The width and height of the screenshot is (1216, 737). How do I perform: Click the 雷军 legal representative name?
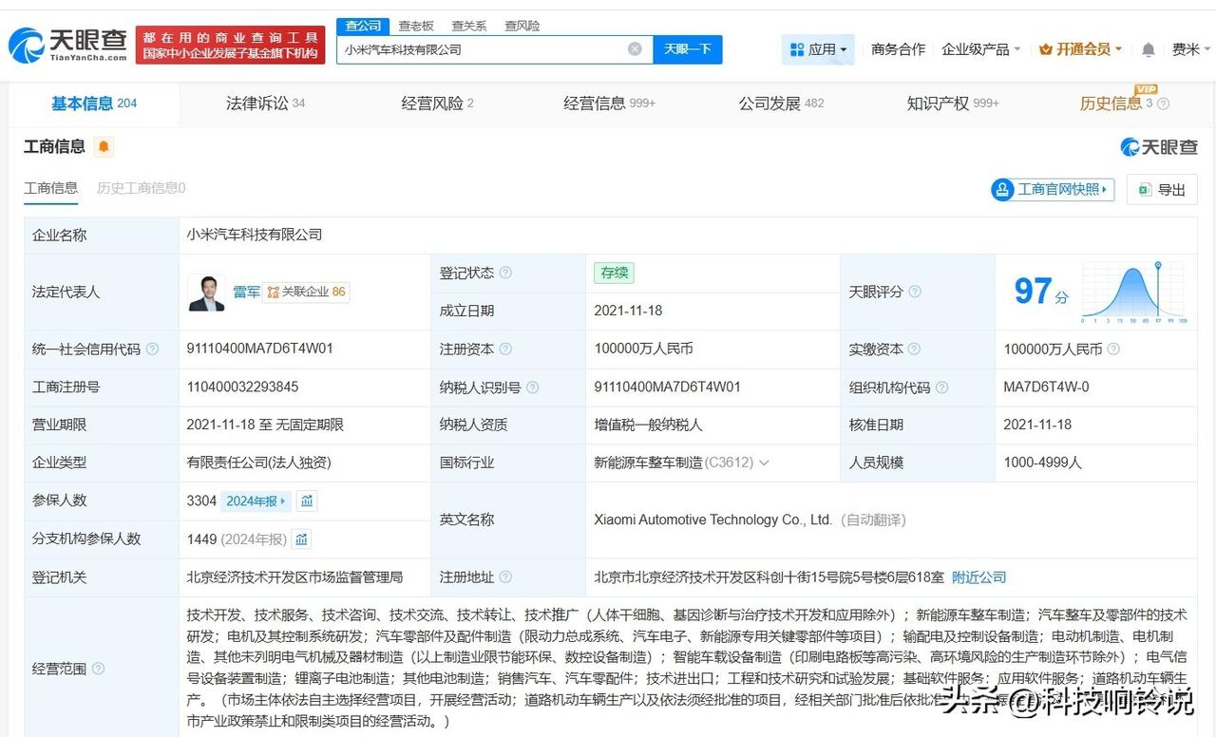pyautogui.click(x=246, y=293)
